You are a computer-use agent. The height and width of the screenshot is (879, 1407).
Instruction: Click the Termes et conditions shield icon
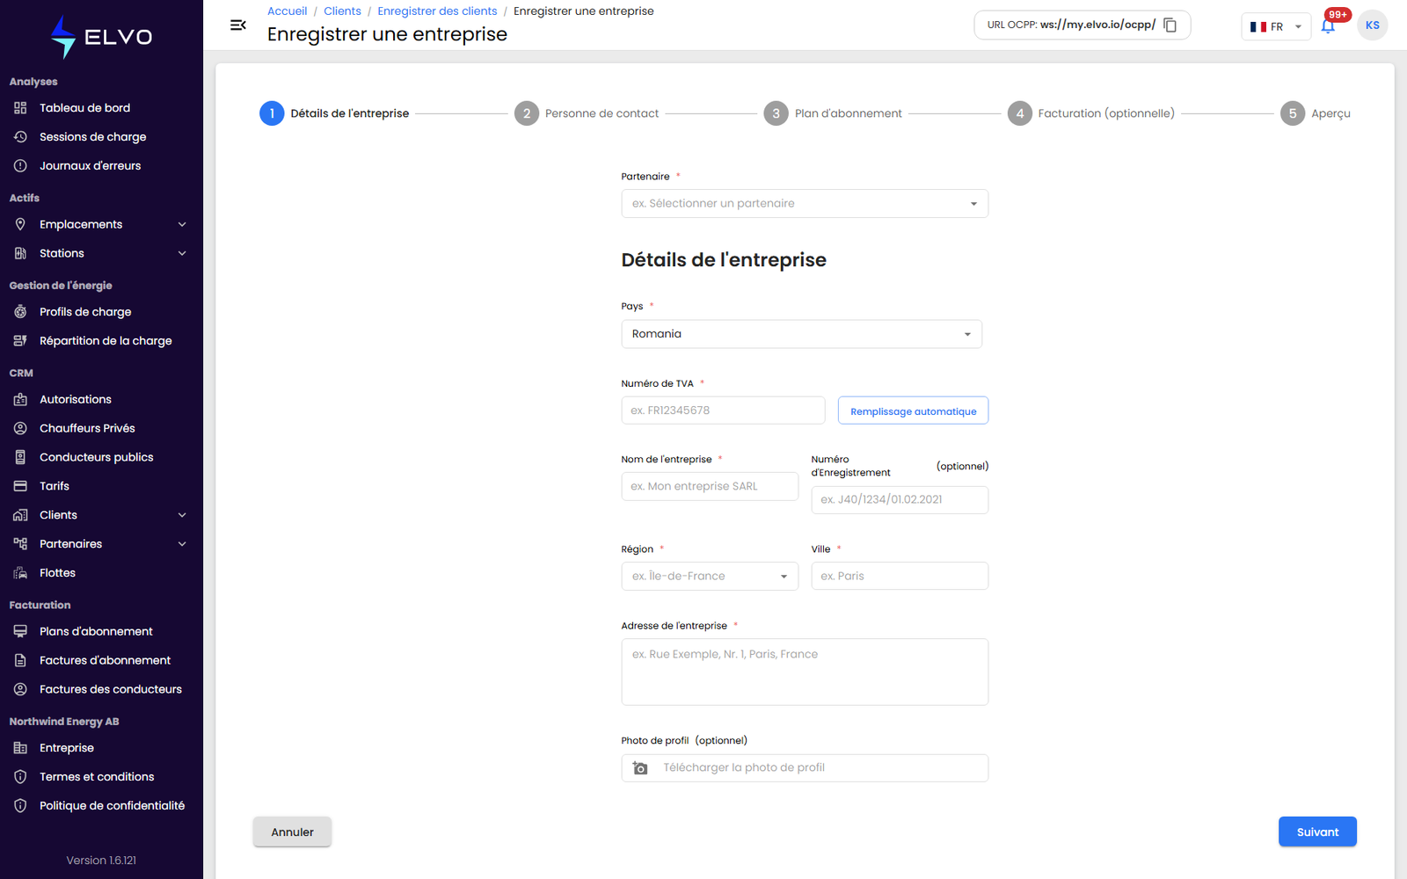coord(20,777)
